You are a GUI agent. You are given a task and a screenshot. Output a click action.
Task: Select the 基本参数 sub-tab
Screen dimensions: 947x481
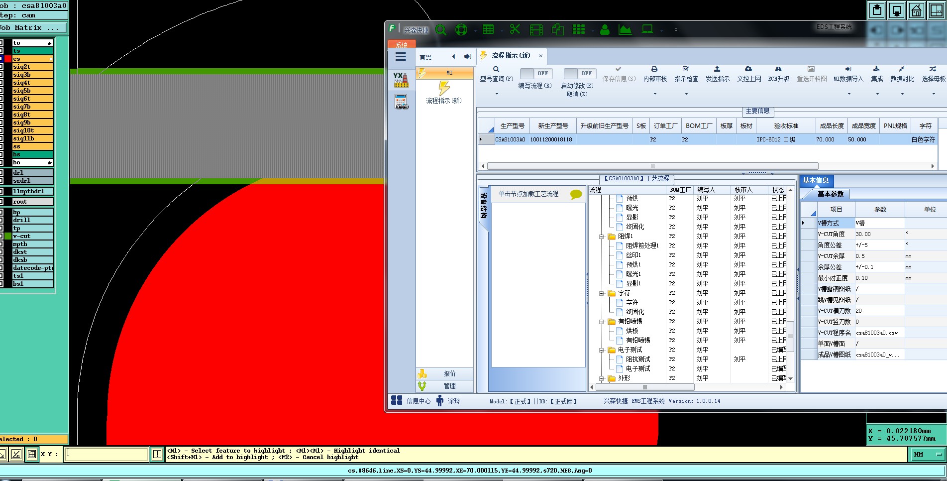pyautogui.click(x=831, y=194)
